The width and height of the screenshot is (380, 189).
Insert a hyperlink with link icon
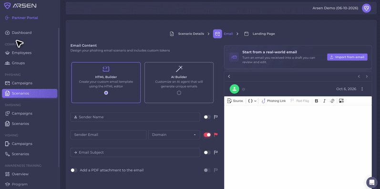pyautogui.click(x=332, y=101)
